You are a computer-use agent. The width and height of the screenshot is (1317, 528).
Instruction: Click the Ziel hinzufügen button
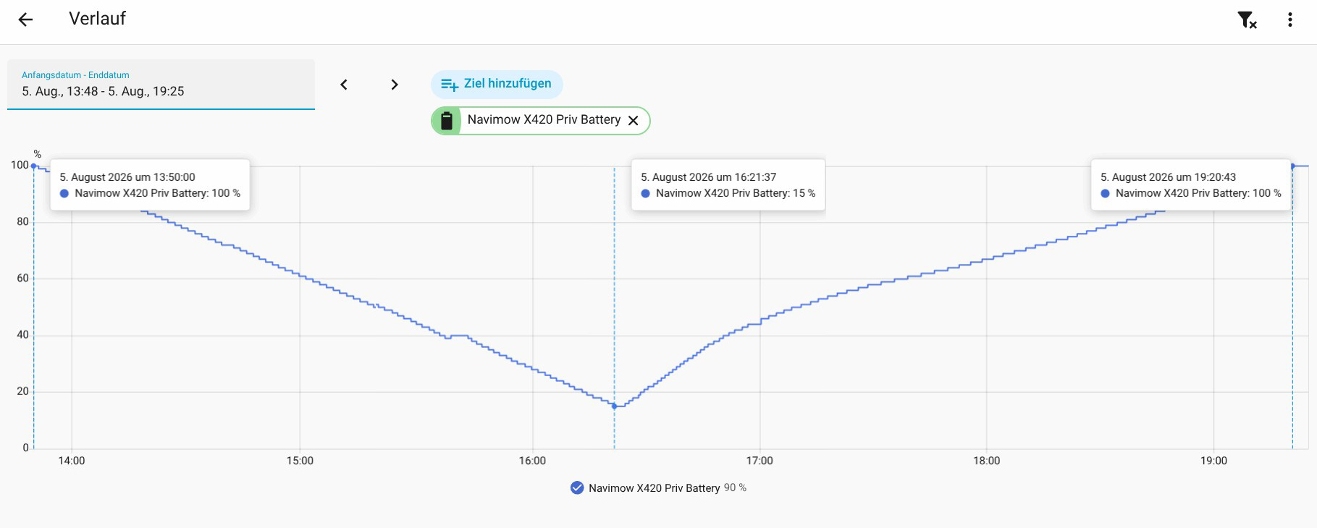click(497, 84)
